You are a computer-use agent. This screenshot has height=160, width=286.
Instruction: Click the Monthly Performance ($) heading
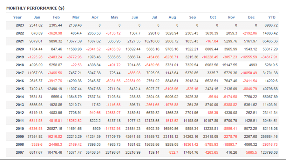[x=35, y=8]
